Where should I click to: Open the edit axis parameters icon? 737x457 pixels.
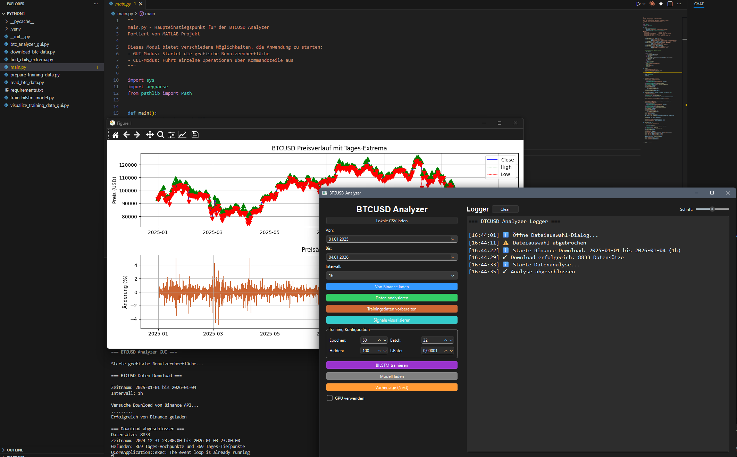point(182,135)
